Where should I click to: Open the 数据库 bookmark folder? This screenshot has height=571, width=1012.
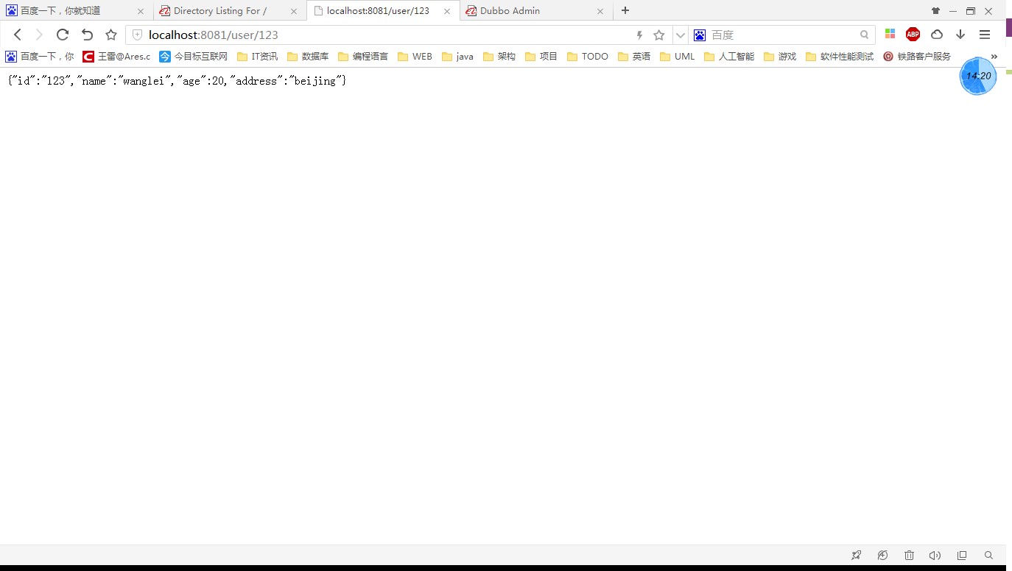point(307,57)
